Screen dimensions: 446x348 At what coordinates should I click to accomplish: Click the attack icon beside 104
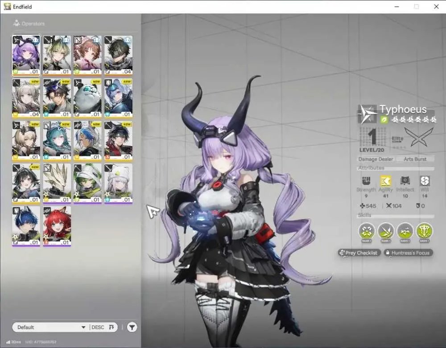click(388, 206)
